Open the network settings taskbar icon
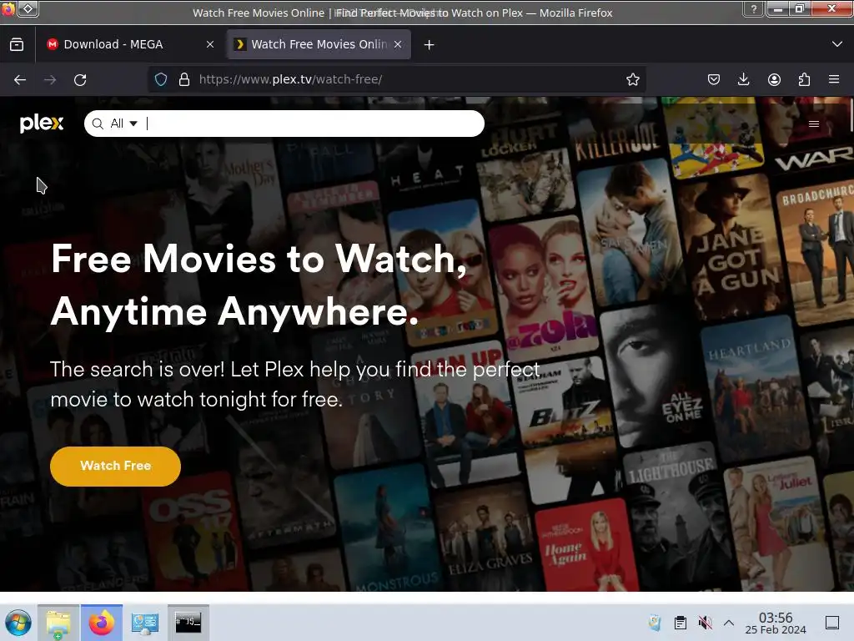 (145, 623)
